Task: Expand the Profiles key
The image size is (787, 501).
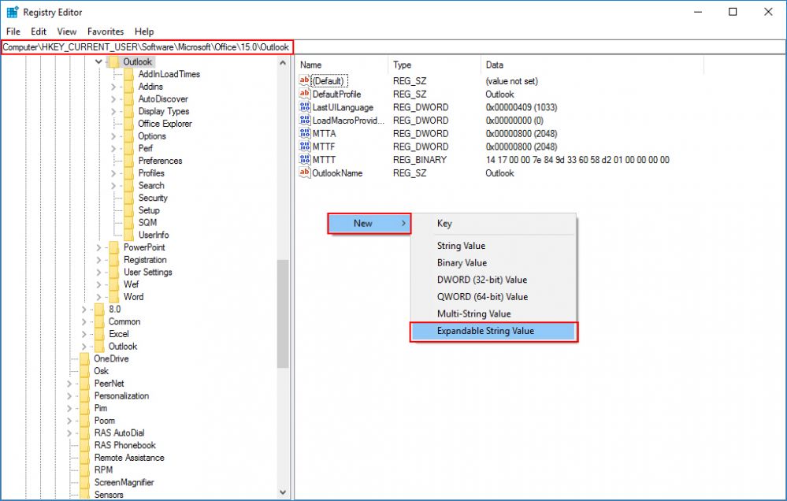Action: click(113, 173)
